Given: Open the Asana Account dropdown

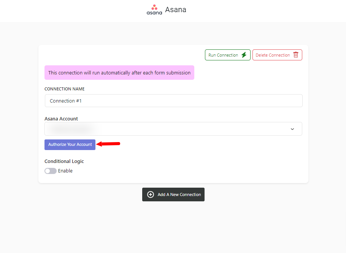Looking at the screenshot, I should (x=173, y=129).
